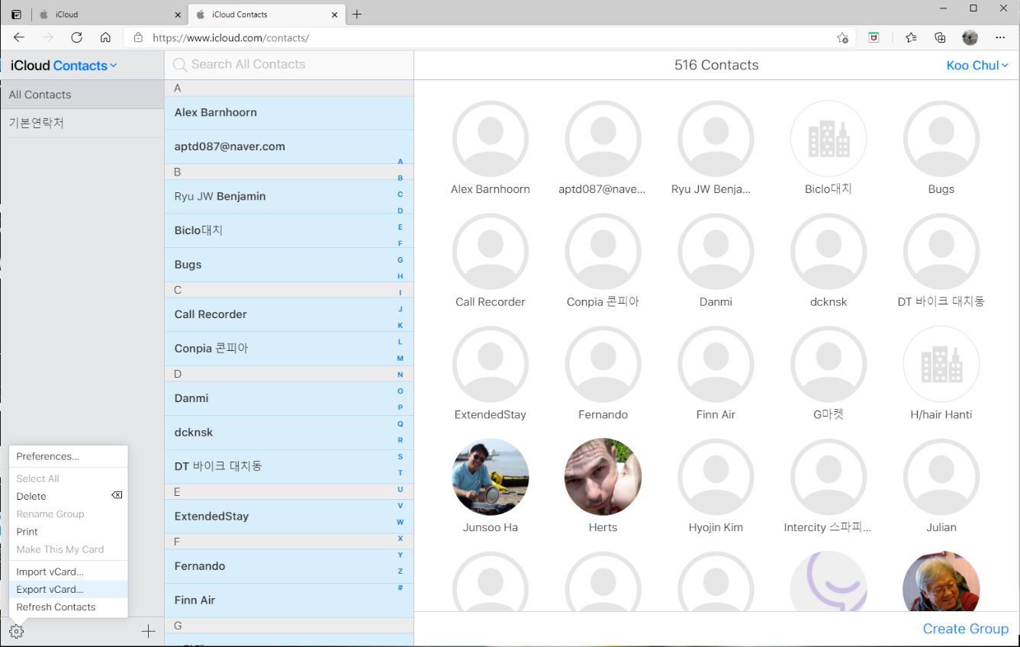Open browser profile avatar
This screenshot has width=1020, height=647.
coord(970,37)
